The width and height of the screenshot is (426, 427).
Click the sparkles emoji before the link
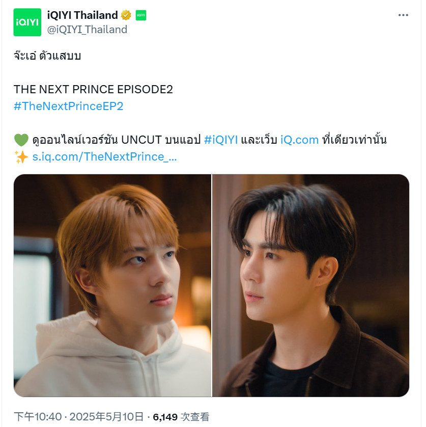[21, 157]
